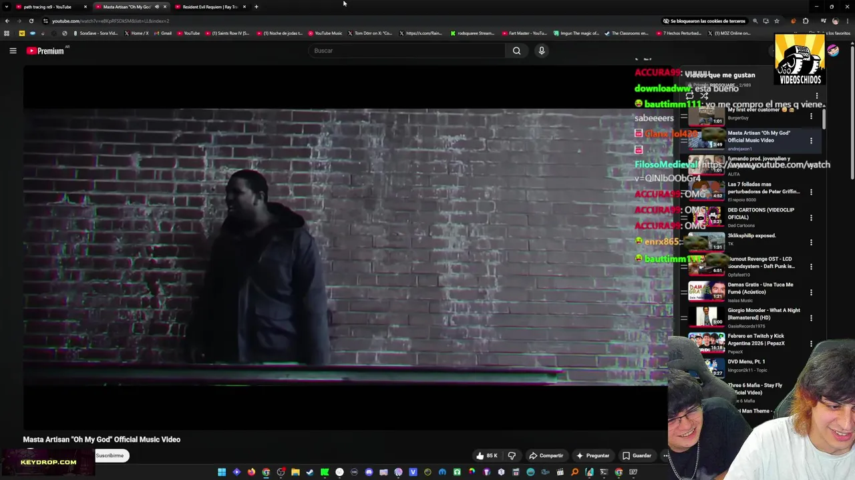Play My first ever customer thumbnail
855x480 pixels.
pyautogui.click(x=706, y=116)
